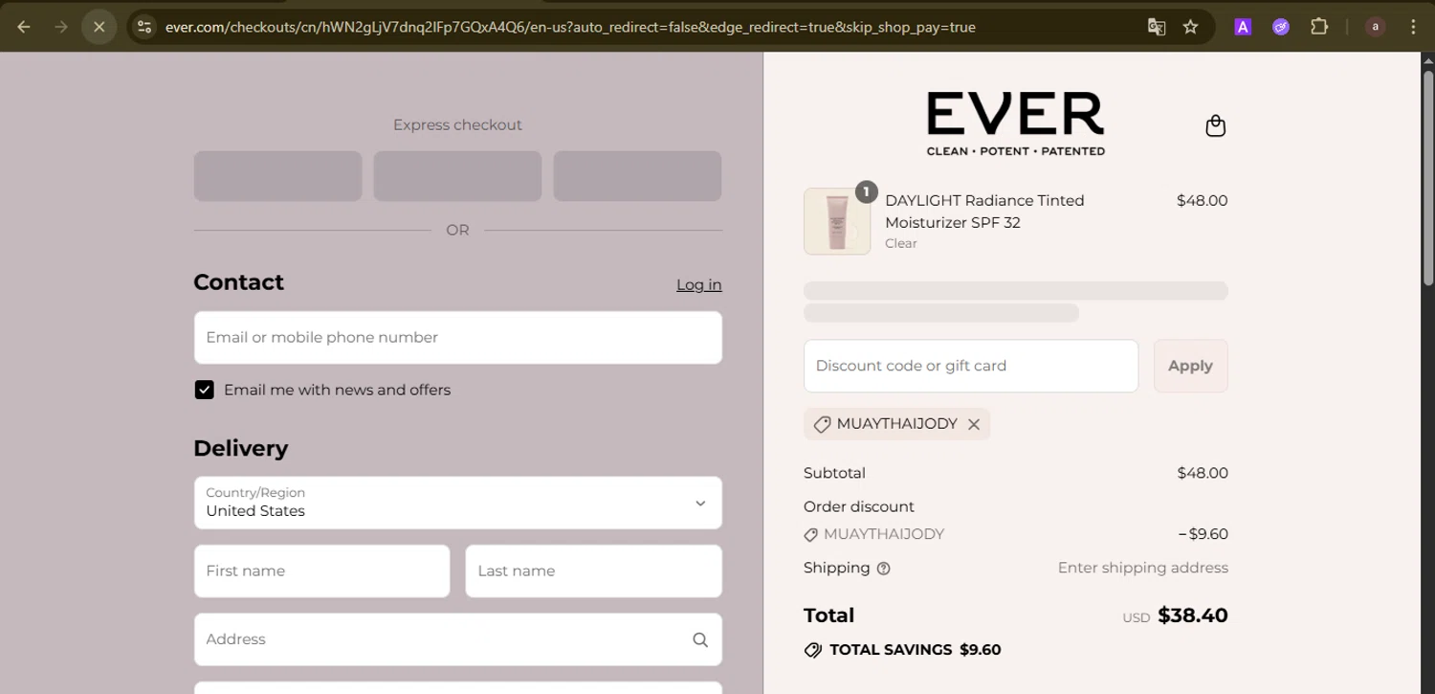Click the EVER brand logo
This screenshot has width=1435, height=694.
click(x=1015, y=123)
